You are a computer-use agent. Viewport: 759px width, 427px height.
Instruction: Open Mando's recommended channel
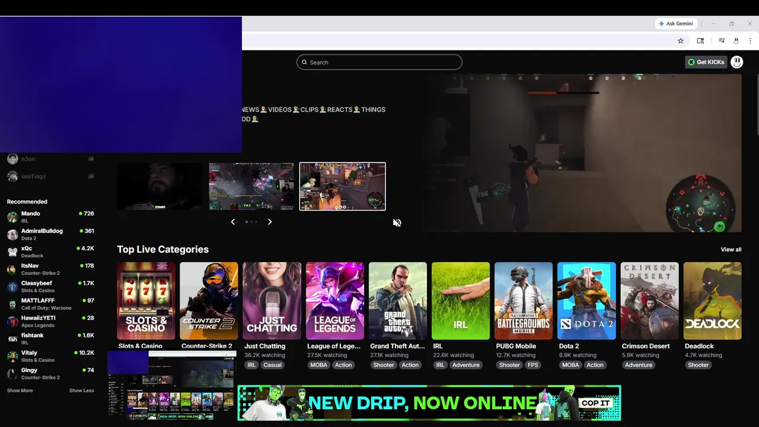(50, 217)
